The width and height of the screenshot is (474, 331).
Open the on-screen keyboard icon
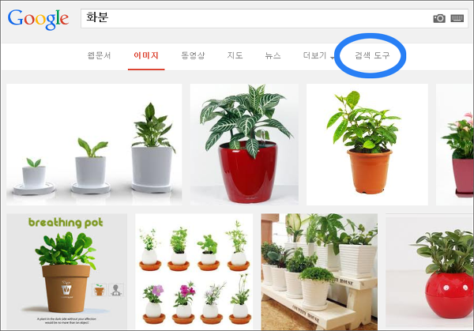pos(457,18)
